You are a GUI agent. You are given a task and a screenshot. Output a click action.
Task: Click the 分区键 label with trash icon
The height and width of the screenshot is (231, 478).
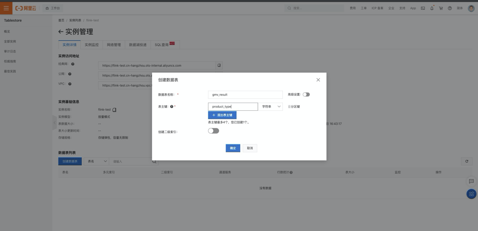click(294, 107)
